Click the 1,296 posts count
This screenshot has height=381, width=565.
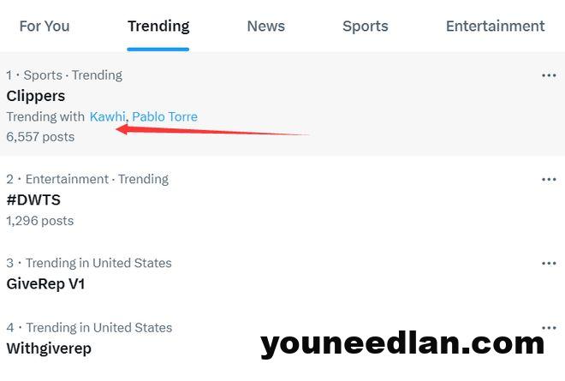point(40,221)
